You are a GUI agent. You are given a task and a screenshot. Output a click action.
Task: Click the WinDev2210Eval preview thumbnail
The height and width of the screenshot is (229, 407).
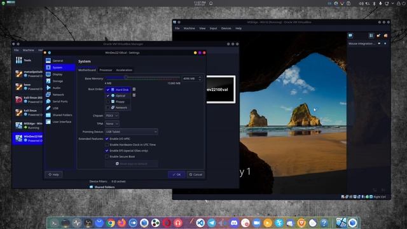click(221, 89)
